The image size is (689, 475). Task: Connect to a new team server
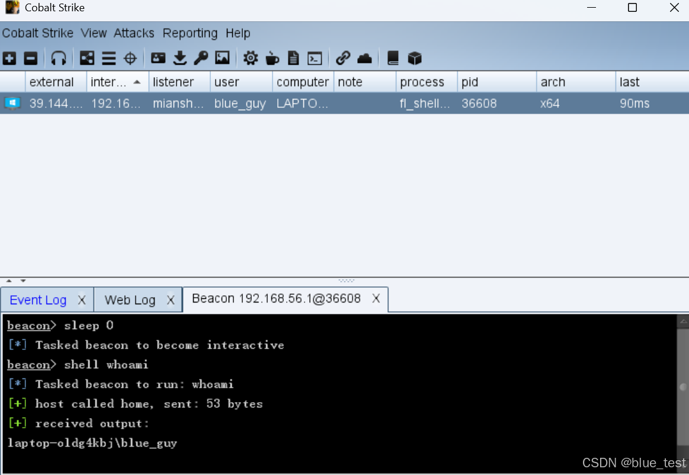pos(9,58)
